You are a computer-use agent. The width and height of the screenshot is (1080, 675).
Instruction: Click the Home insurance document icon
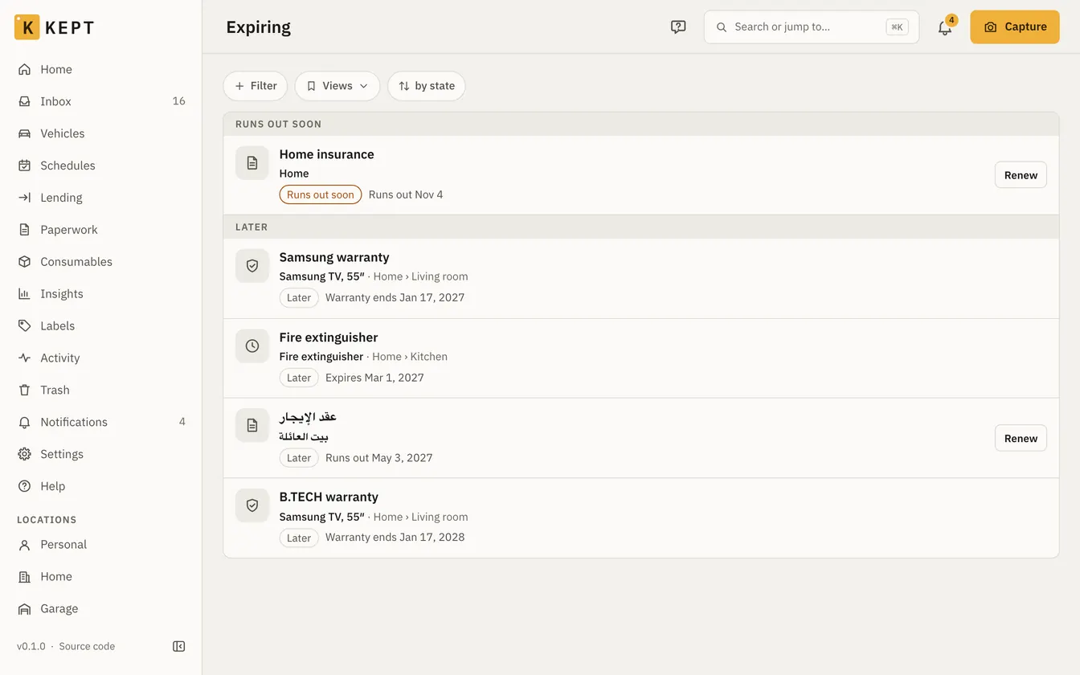coord(252,163)
